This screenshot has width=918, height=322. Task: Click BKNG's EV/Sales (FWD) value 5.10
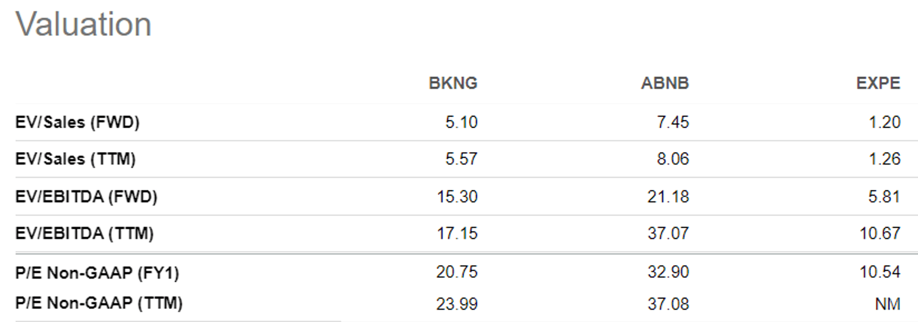461,122
